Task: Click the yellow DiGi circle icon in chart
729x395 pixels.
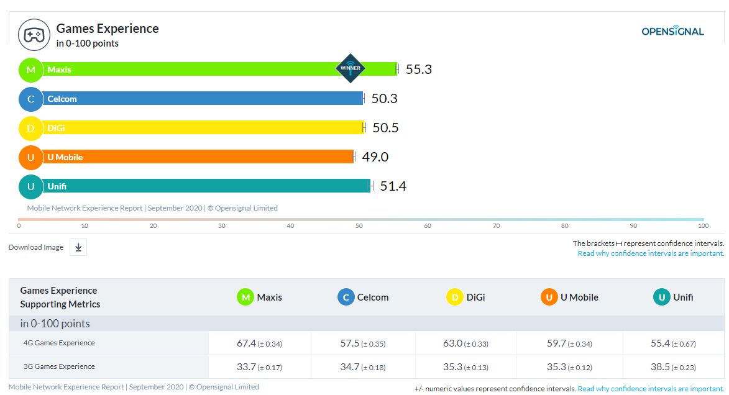Action: pyautogui.click(x=30, y=128)
